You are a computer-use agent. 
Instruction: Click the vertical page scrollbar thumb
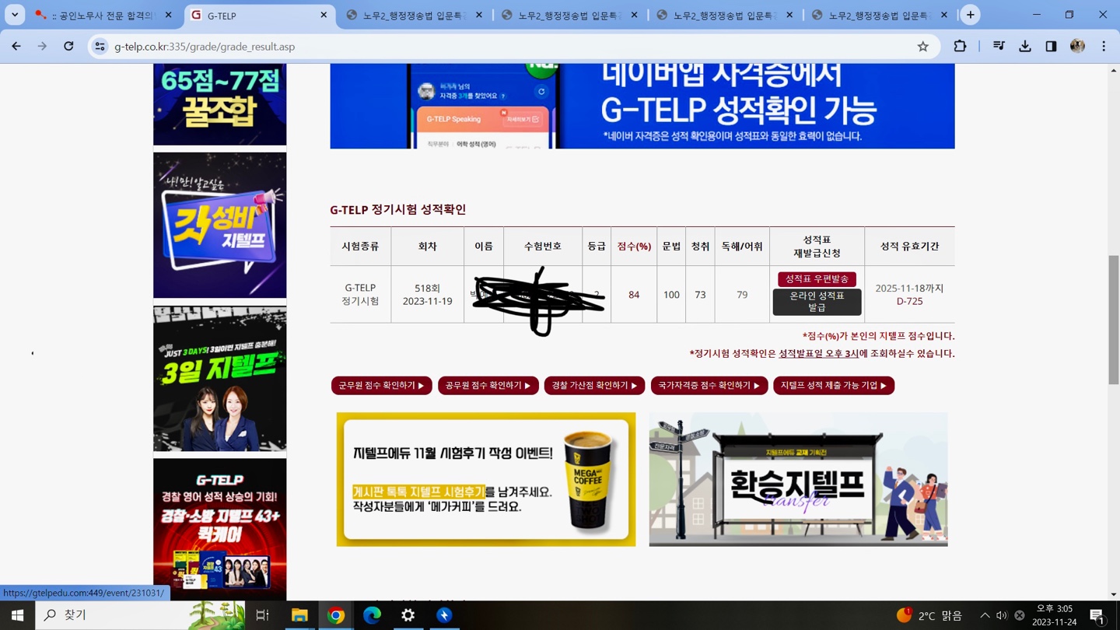(x=1114, y=319)
